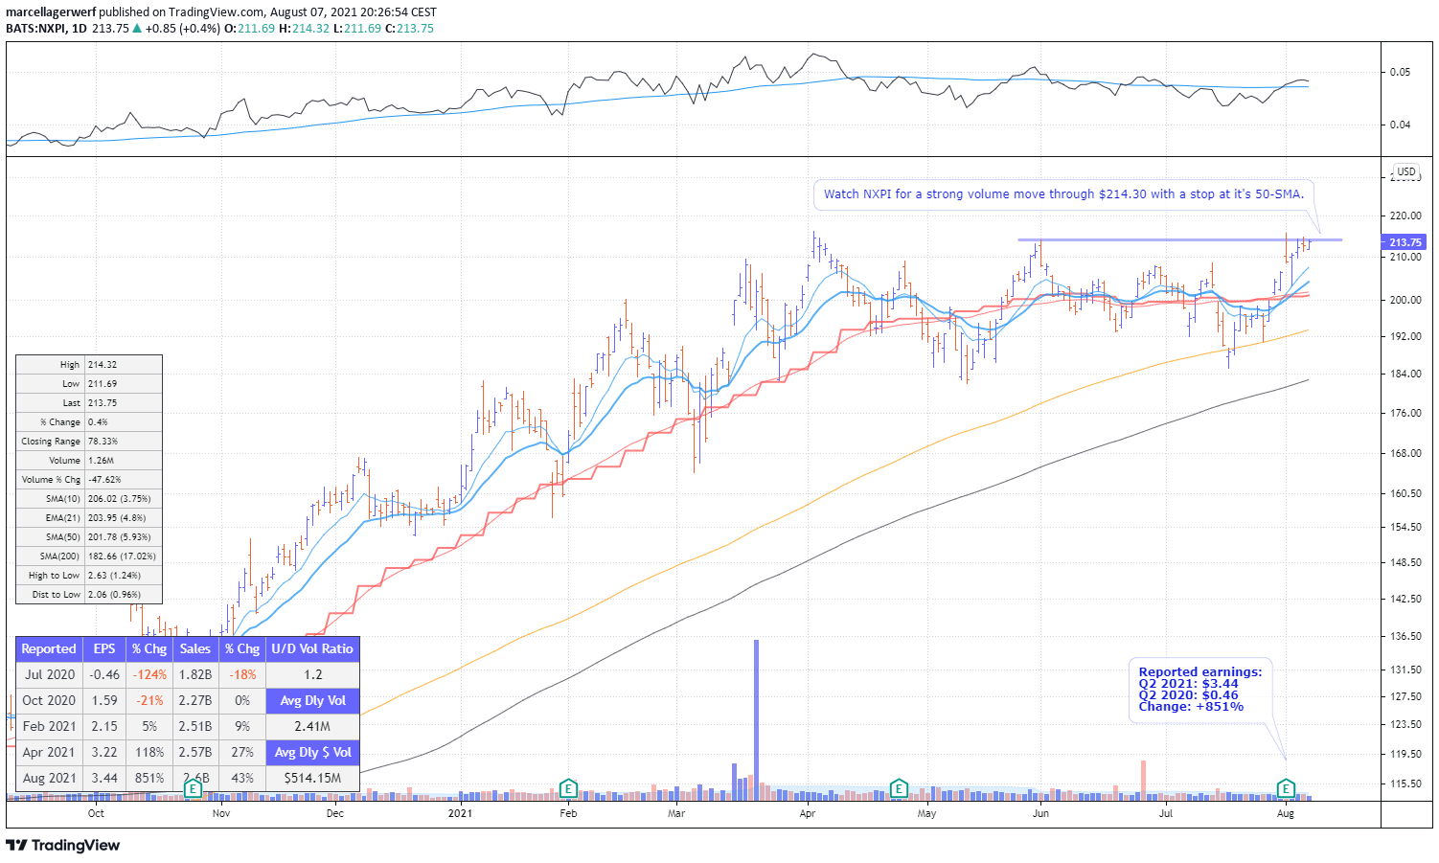This screenshot has width=1439, height=863.
Task: Click the High to Low 2.63 row
Action: [89, 576]
